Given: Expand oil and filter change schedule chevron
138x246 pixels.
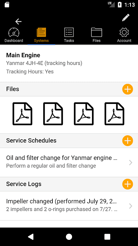Looking at the screenshot, I should (131, 163).
